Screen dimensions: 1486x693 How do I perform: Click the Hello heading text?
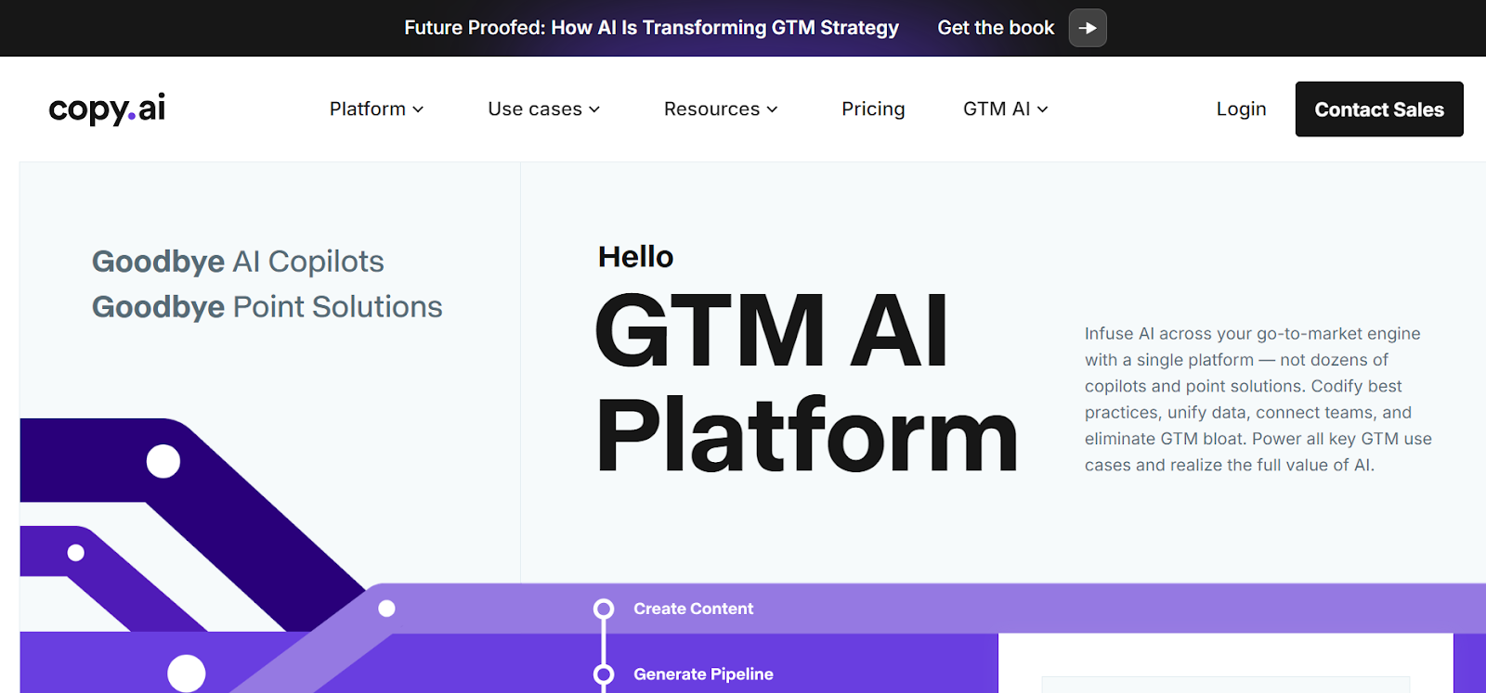(635, 257)
